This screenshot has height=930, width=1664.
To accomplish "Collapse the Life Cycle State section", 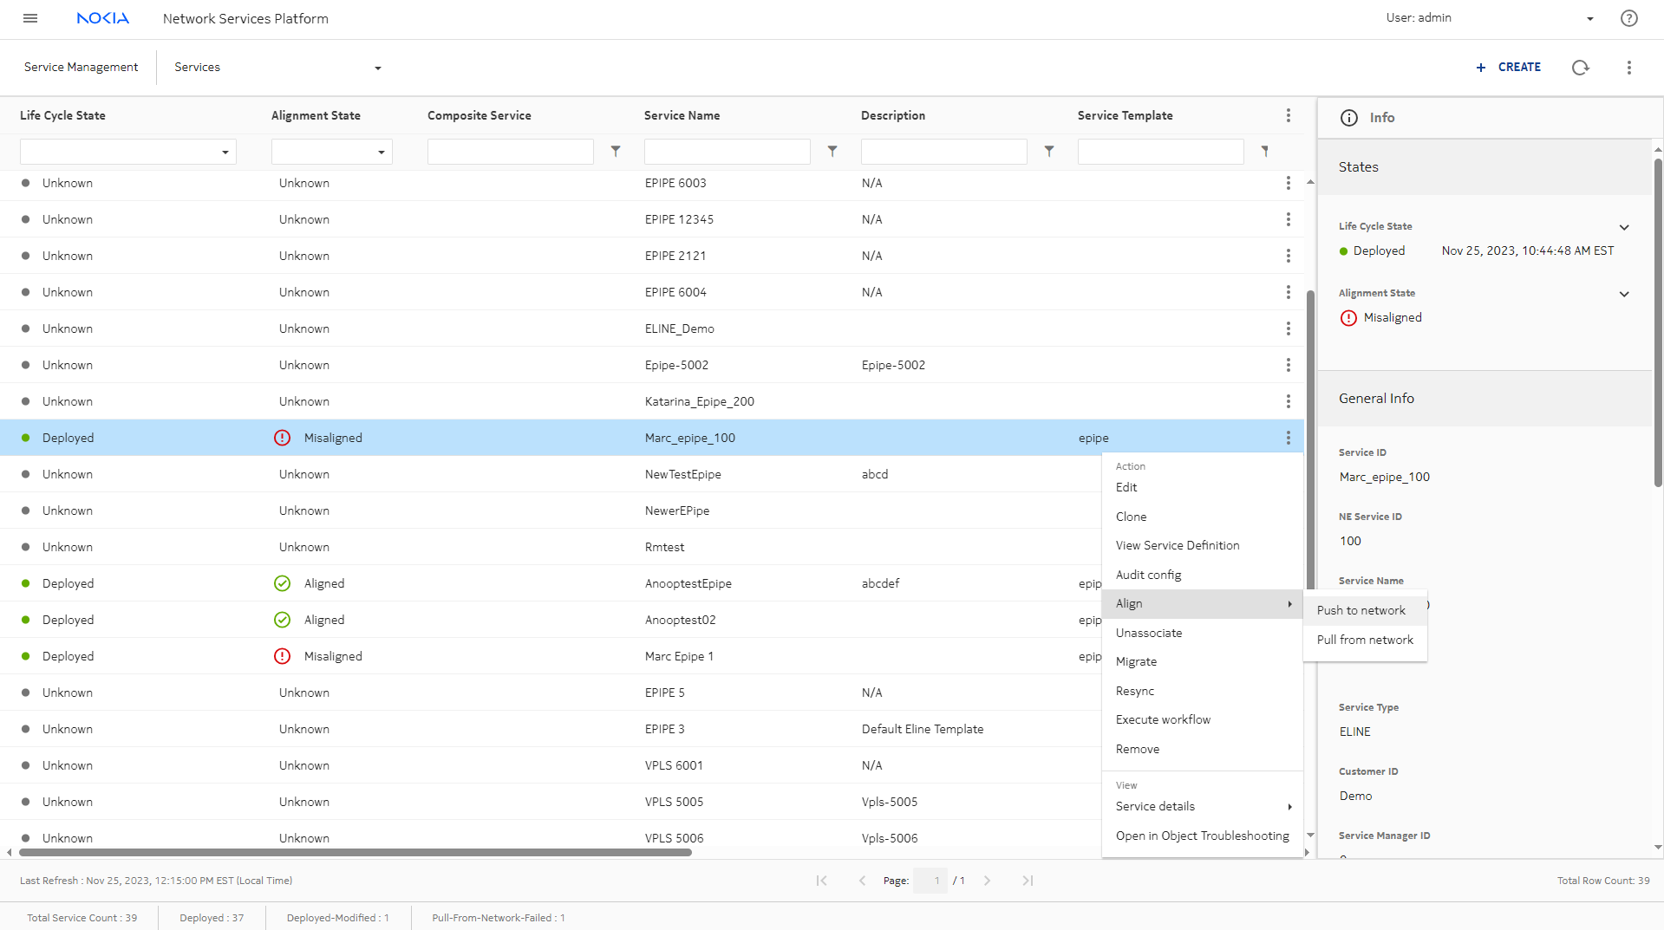I will [x=1624, y=227].
